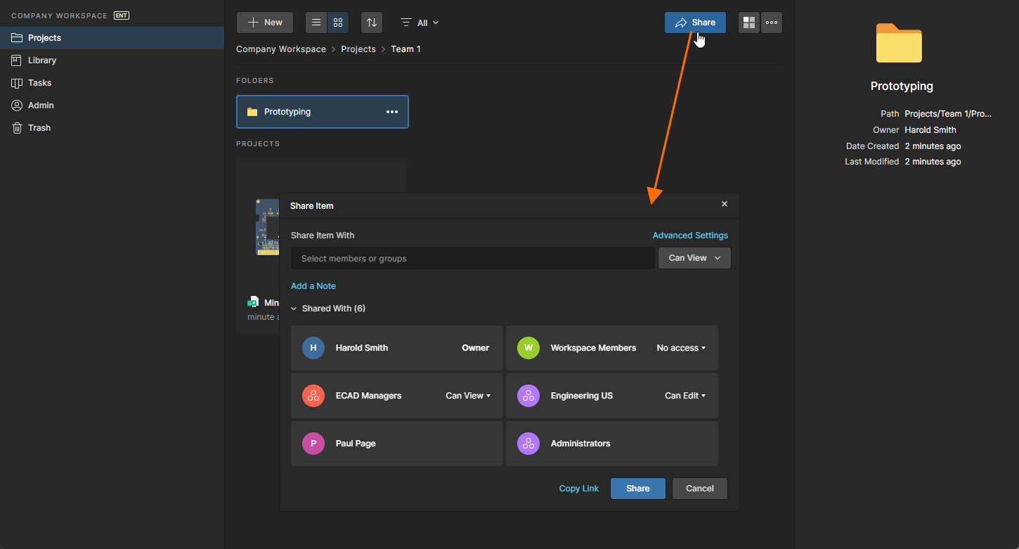This screenshot has width=1019, height=549.
Task: Close the Share Item dialog
Action: (725, 205)
